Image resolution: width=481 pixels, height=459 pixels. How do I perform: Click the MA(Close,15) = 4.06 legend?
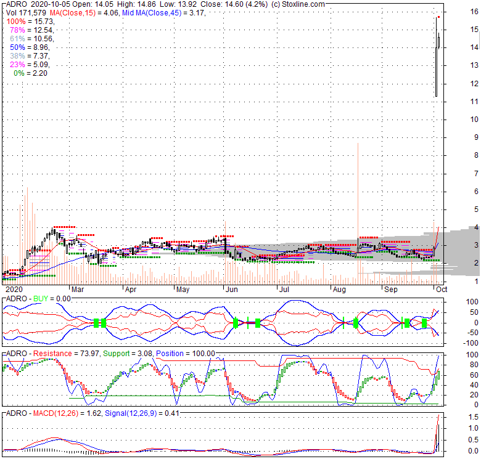point(84,13)
